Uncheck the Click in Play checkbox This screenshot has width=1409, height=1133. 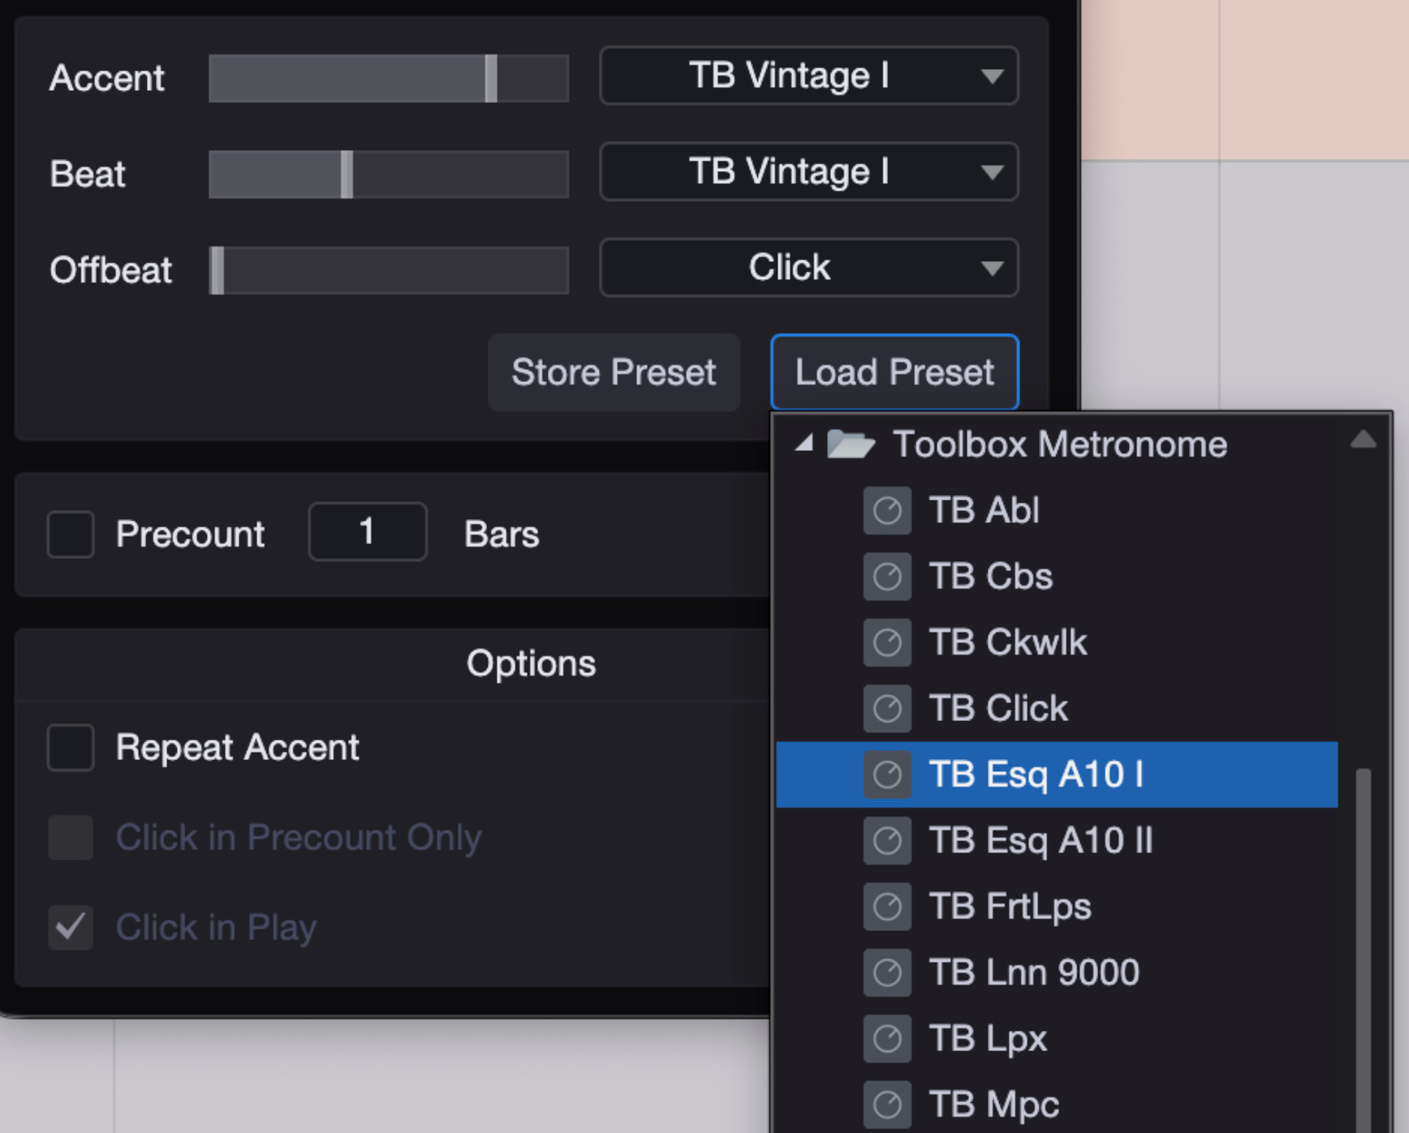(x=71, y=927)
